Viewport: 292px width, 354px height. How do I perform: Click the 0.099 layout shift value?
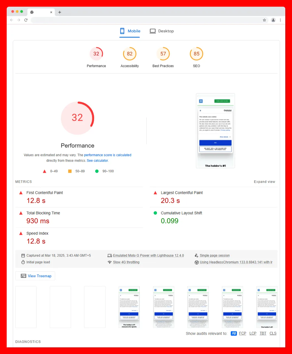click(x=170, y=221)
